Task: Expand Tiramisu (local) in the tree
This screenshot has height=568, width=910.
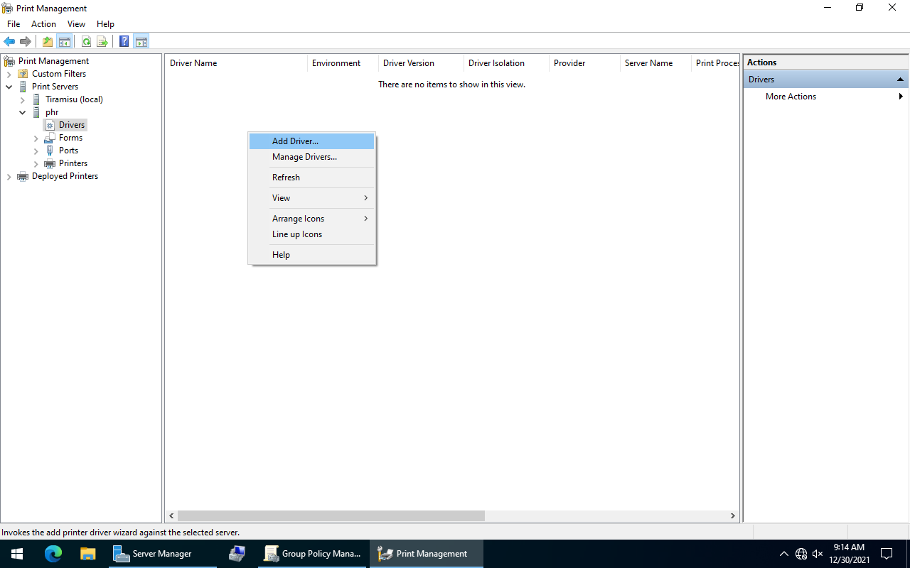Action: click(x=22, y=99)
